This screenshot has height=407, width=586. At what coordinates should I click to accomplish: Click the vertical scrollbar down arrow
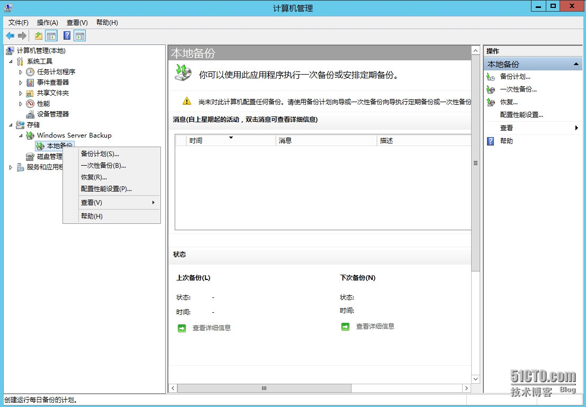pyautogui.click(x=475, y=379)
